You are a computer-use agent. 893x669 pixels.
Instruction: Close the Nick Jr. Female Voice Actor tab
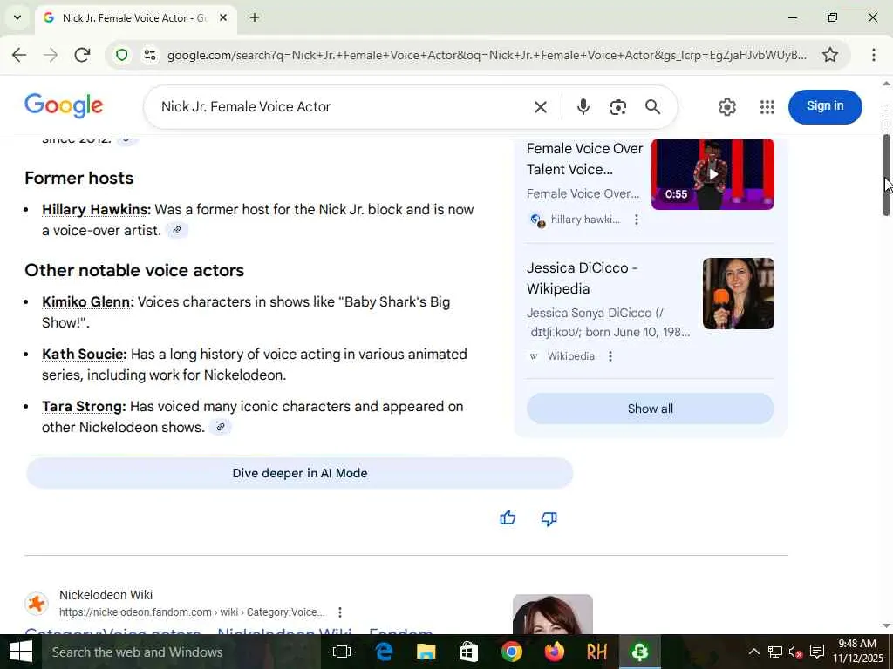223,17
